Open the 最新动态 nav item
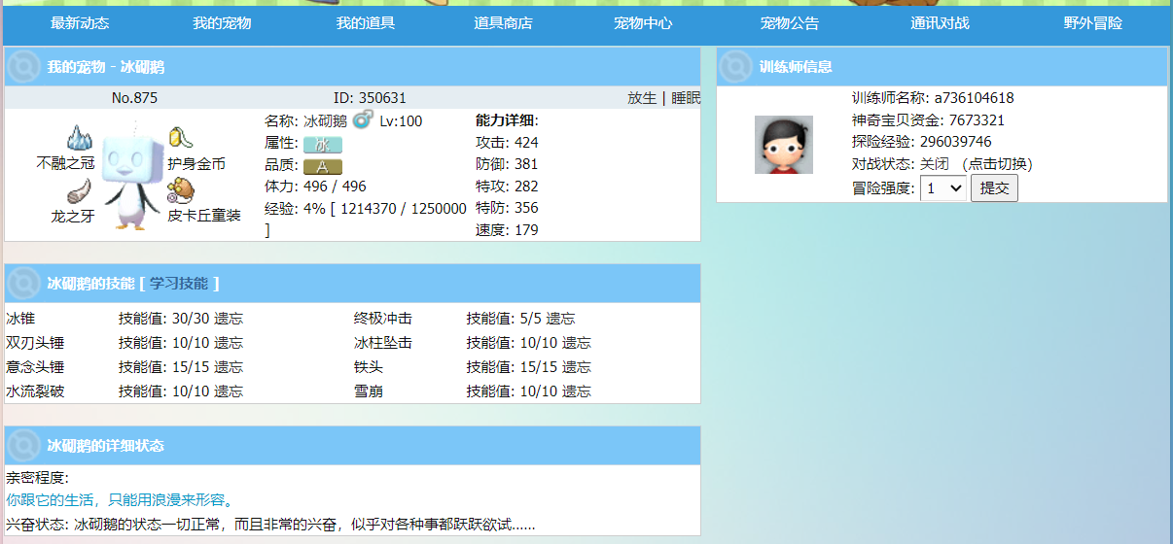The height and width of the screenshot is (544, 1173). tap(80, 23)
